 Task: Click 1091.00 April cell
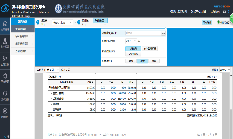[132, 99]
